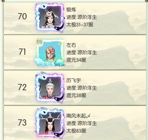The height and width of the screenshot is (140, 148).
Task: Open avatar of player 锻炼
Action: (50, 17)
